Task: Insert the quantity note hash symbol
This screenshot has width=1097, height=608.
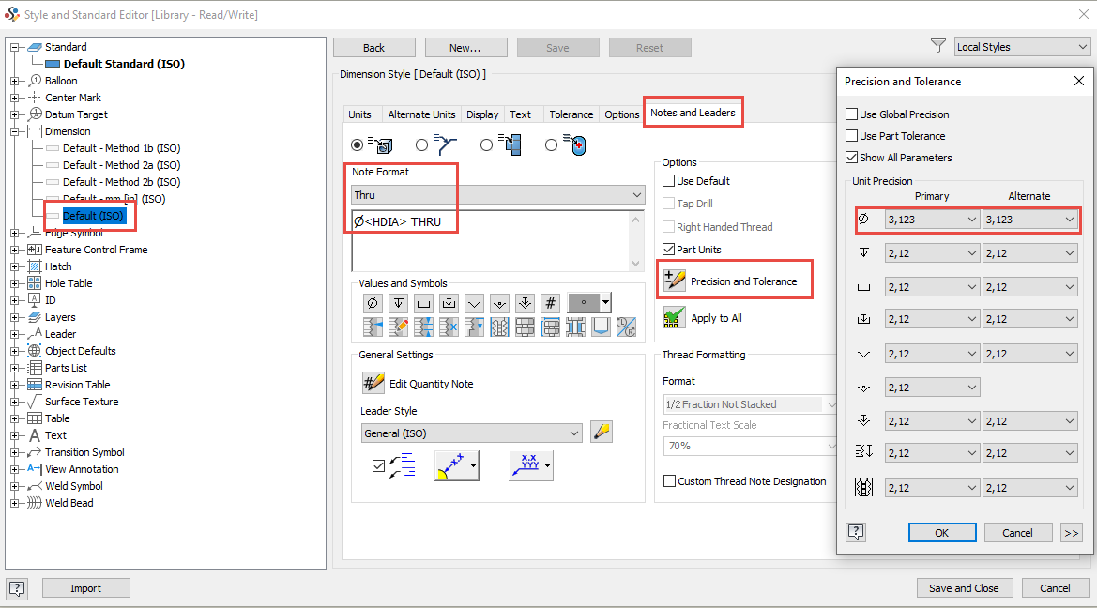Action: pos(551,303)
